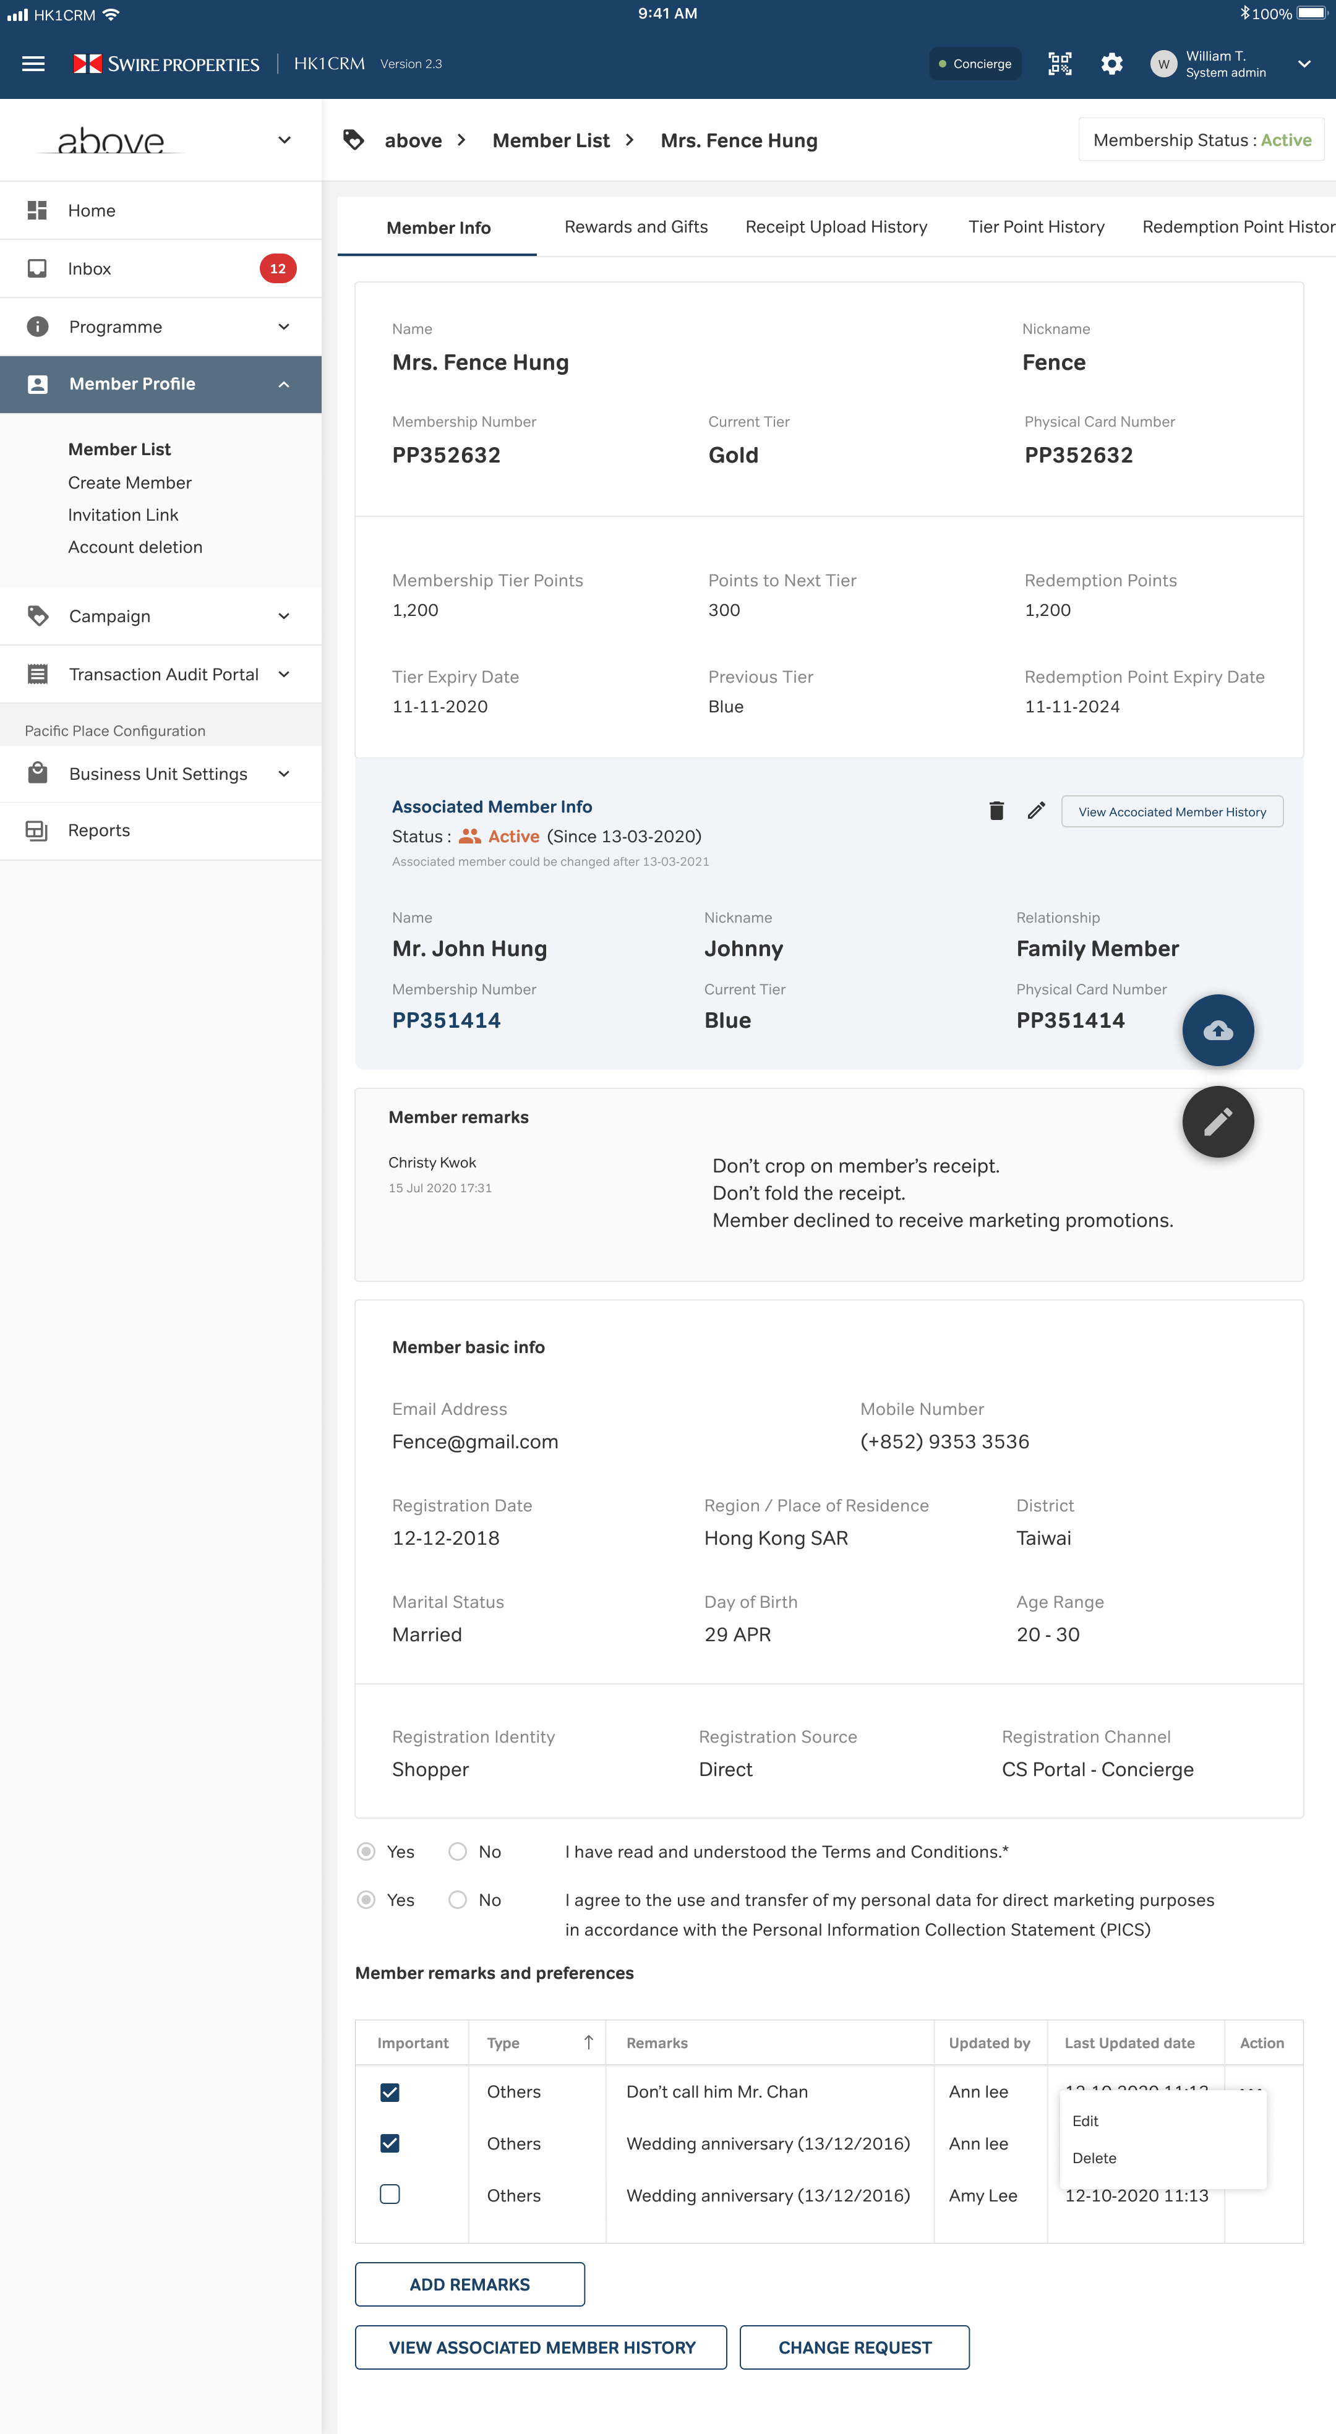The height and width of the screenshot is (2434, 1336).
Task: Open the hamburger navigation menu
Action: point(33,63)
